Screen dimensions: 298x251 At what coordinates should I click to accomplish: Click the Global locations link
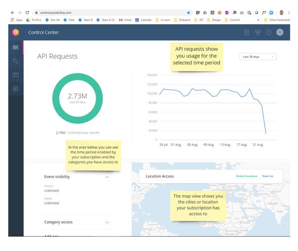click(x=246, y=176)
